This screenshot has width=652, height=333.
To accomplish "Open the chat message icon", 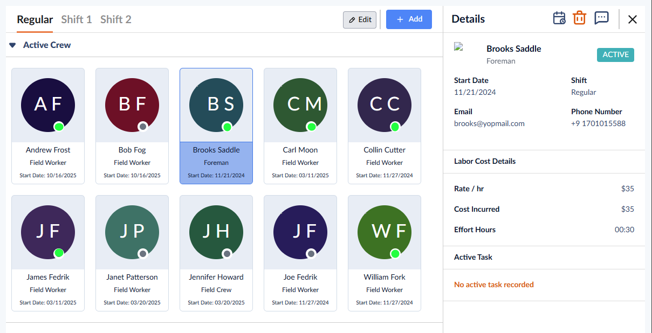I will [x=601, y=18].
